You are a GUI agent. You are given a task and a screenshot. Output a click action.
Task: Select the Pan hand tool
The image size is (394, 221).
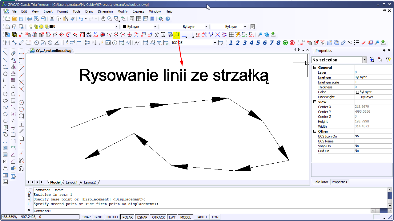pos(103,19)
